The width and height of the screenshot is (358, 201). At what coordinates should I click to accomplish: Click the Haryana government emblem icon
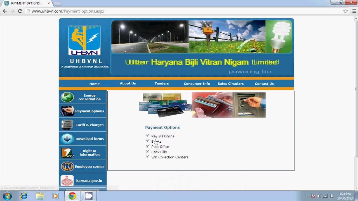point(67,181)
